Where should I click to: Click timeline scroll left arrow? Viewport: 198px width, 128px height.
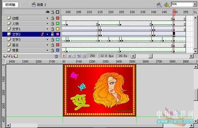(133, 56)
